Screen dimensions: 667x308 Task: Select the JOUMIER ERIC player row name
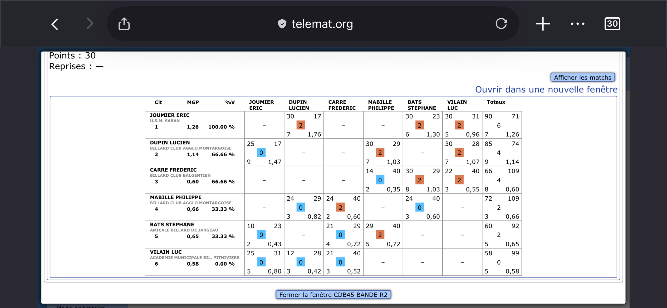[x=170, y=115]
